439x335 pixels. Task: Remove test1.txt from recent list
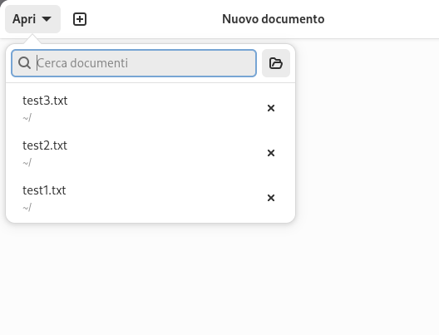(271, 198)
